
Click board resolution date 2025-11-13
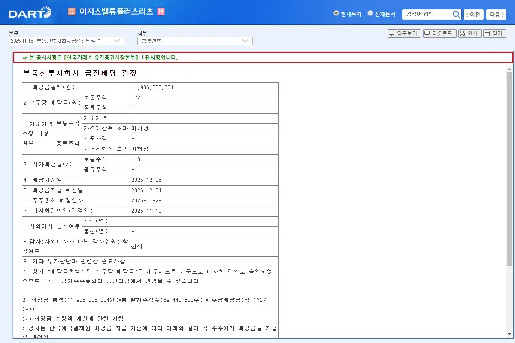click(146, 211)
